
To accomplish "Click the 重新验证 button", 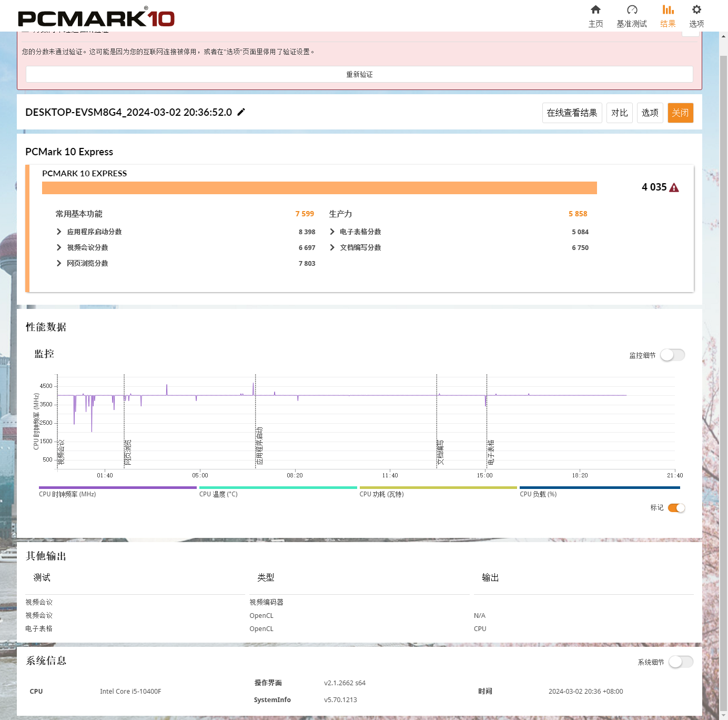I will pos(359,74).
